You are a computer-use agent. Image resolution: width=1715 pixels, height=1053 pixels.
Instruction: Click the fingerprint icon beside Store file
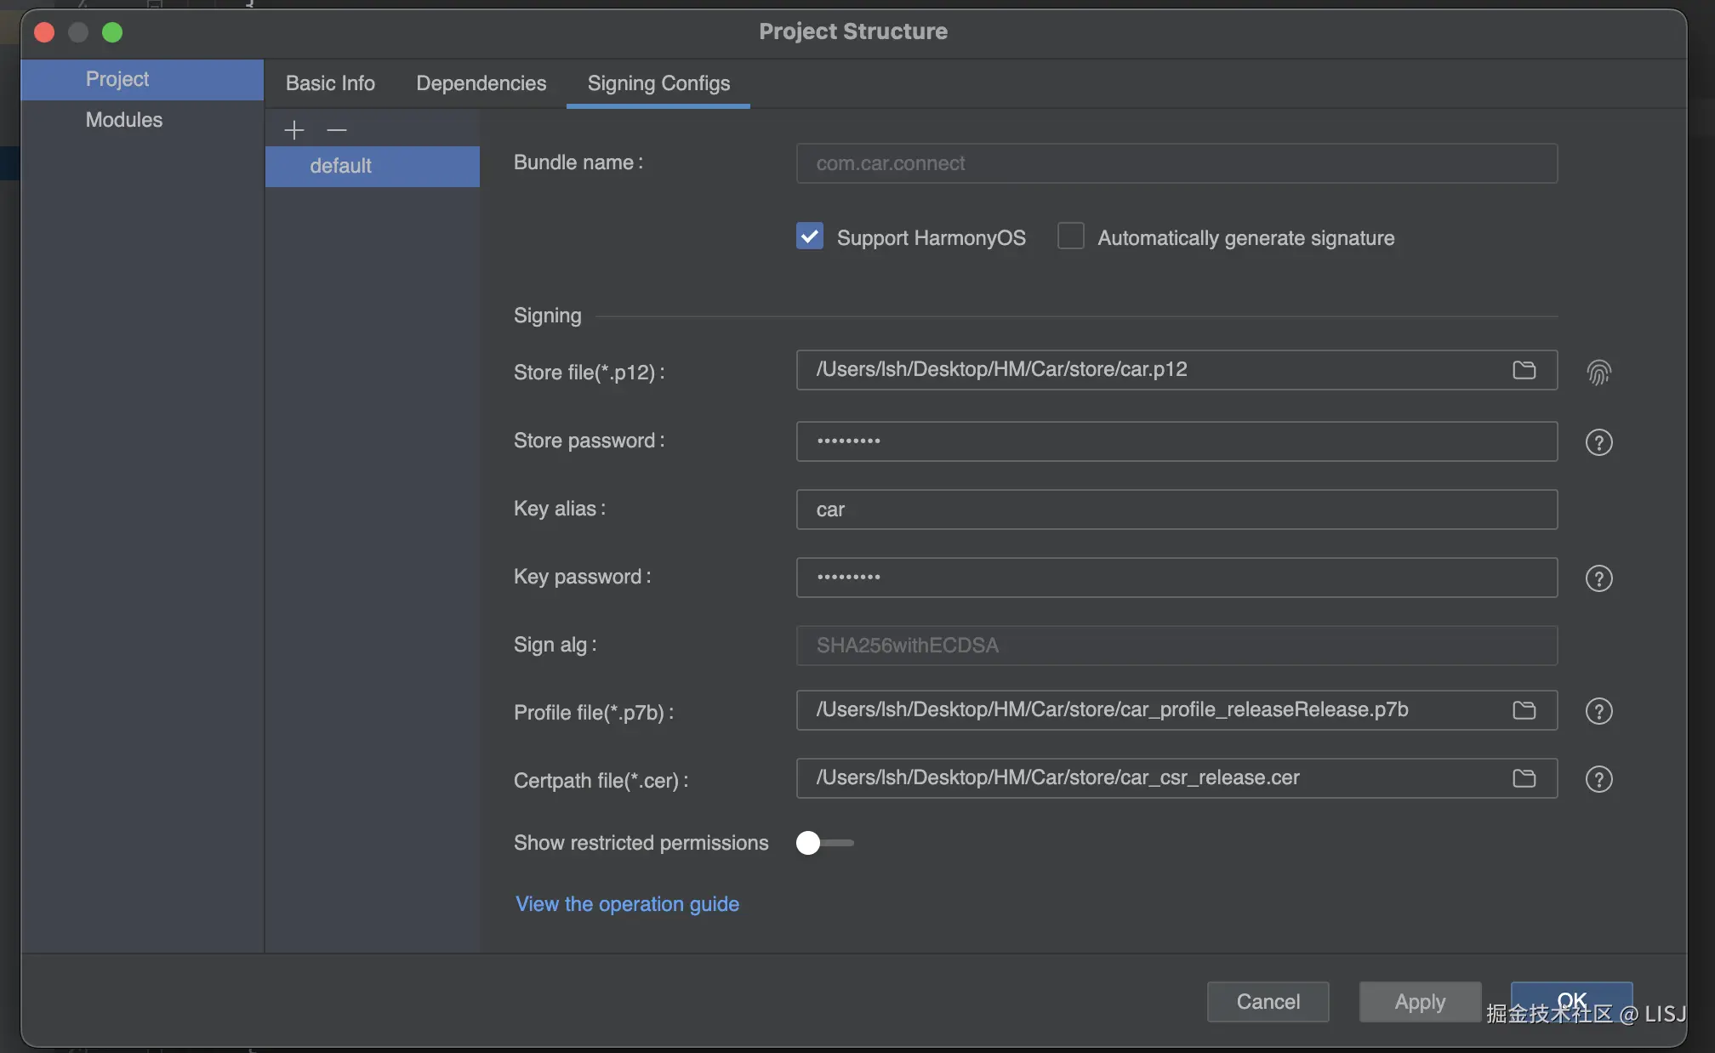pyautogui.click(x=1598, y=373)
